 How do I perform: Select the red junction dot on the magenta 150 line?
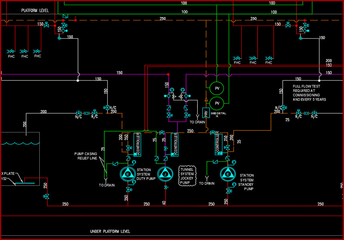tap(168, 74)
